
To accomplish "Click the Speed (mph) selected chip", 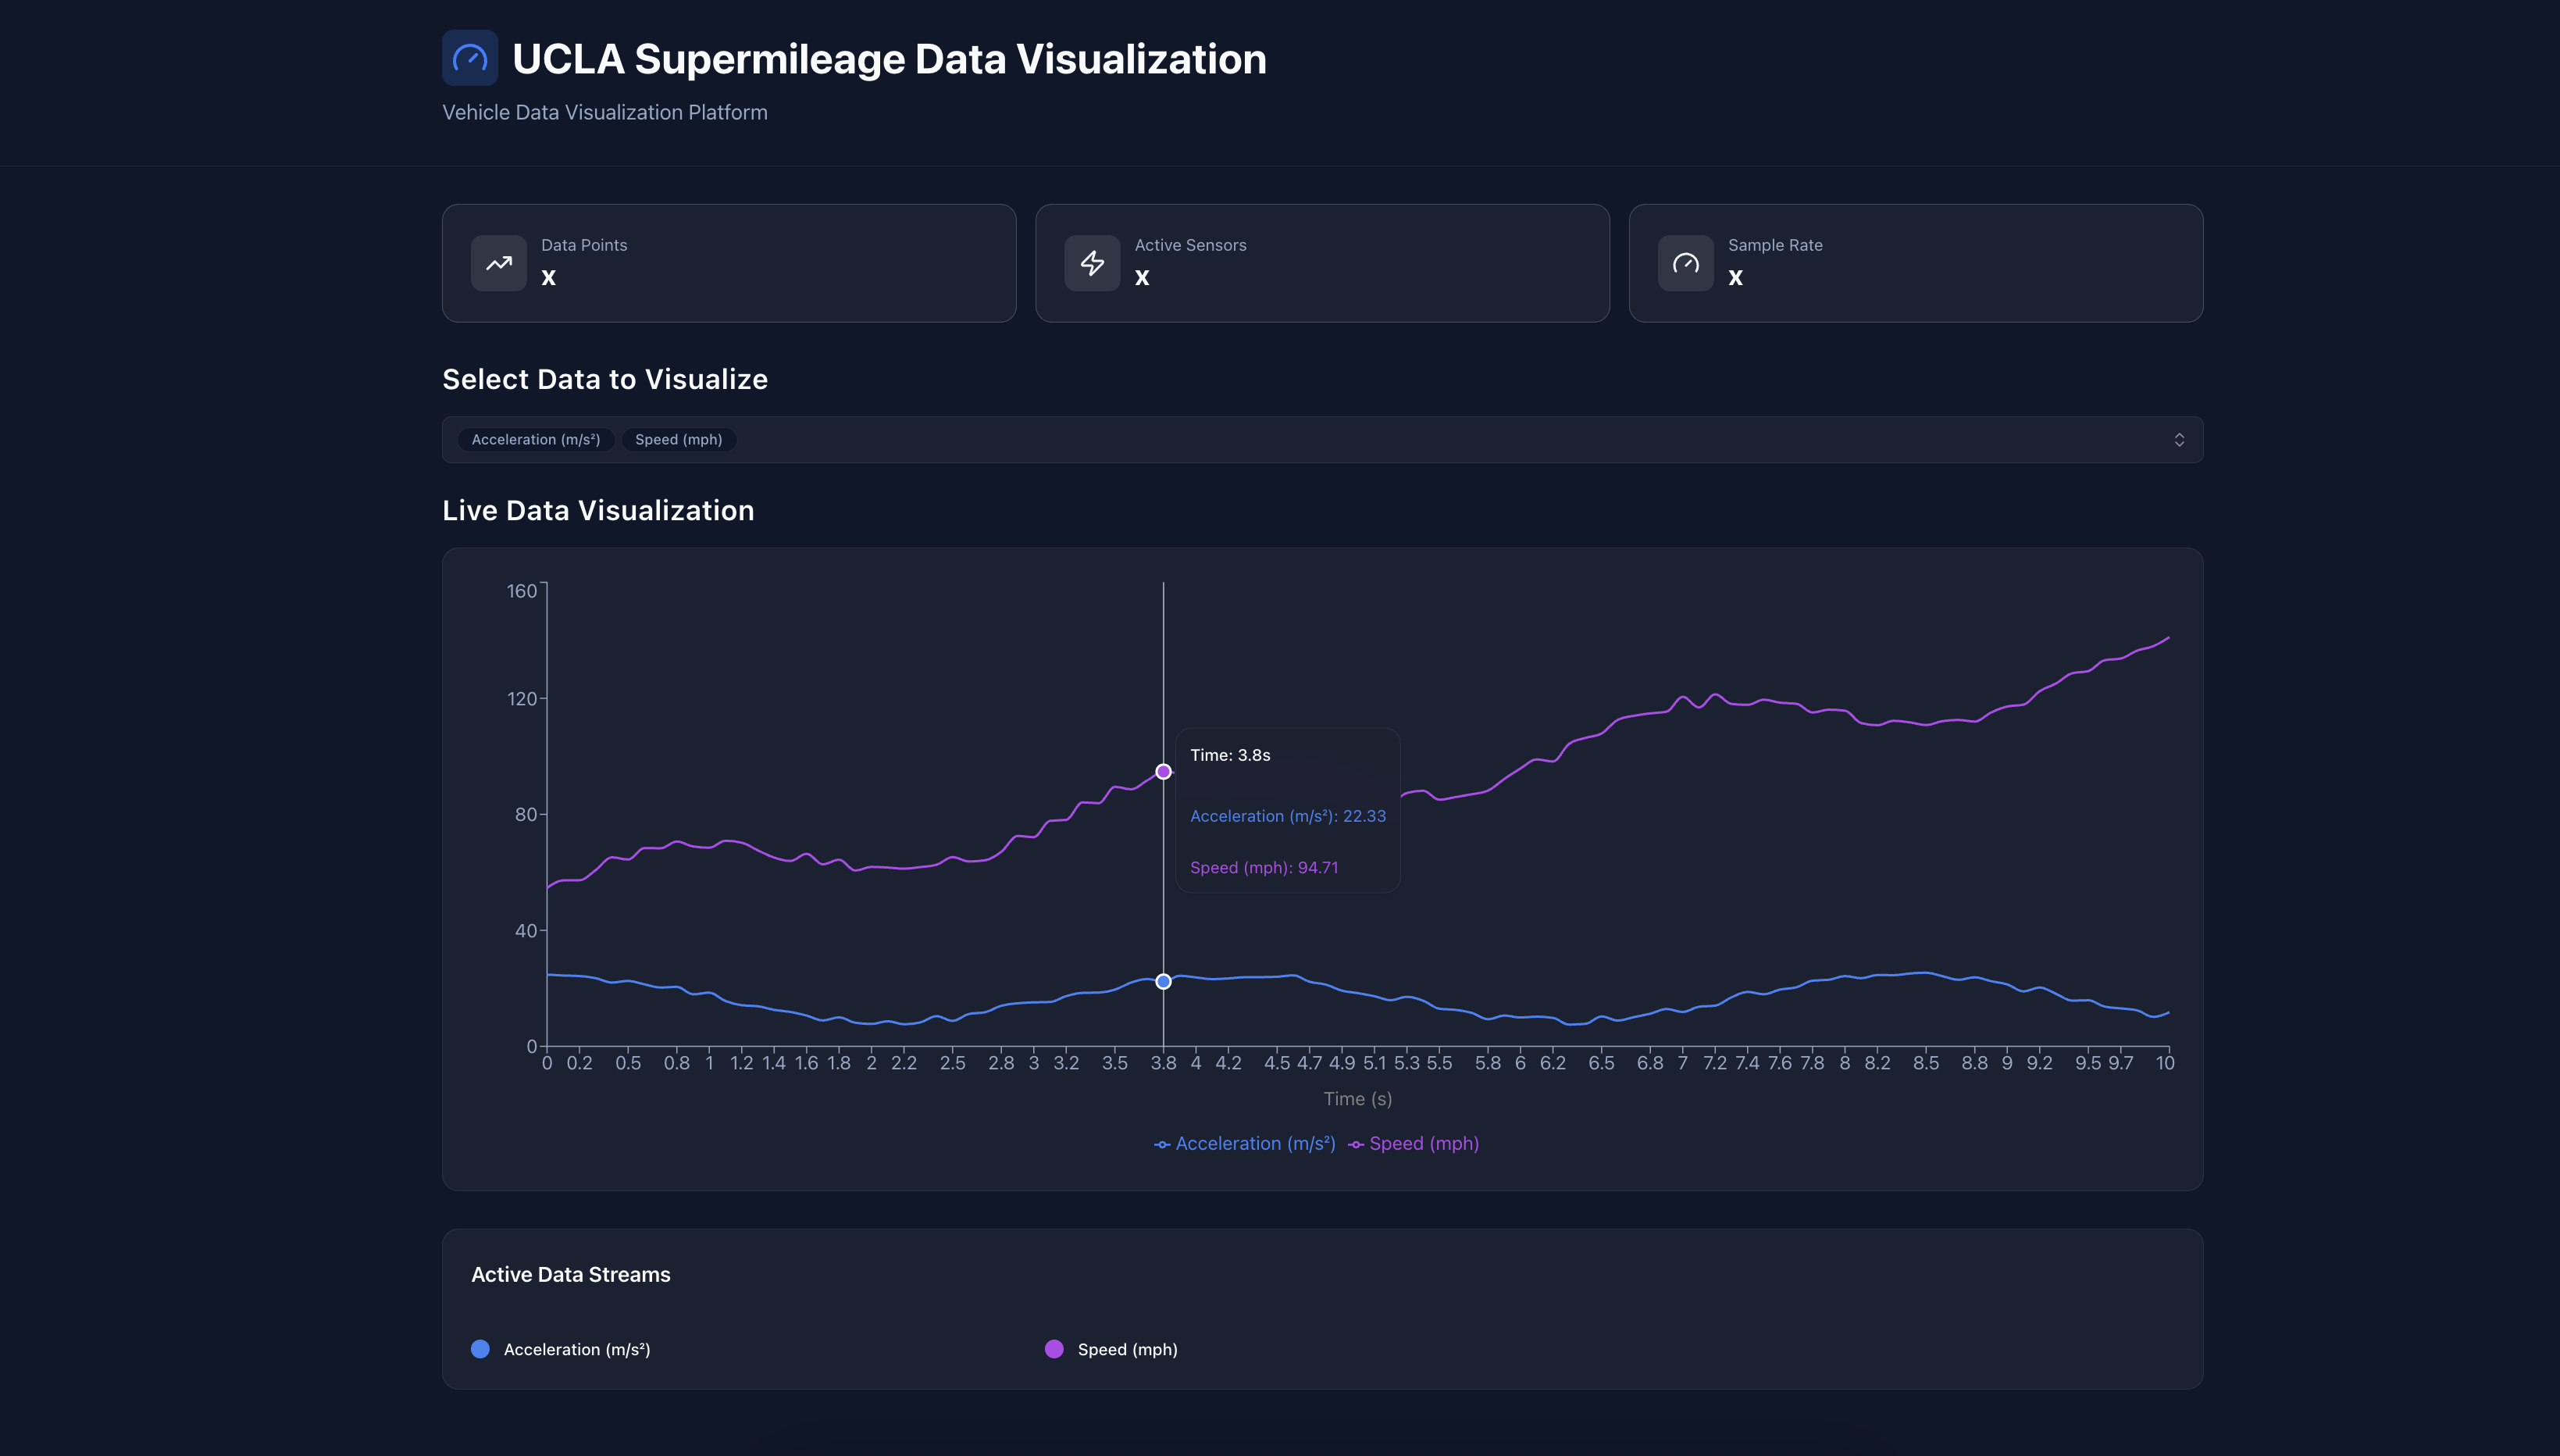I will tap(679, 440).
